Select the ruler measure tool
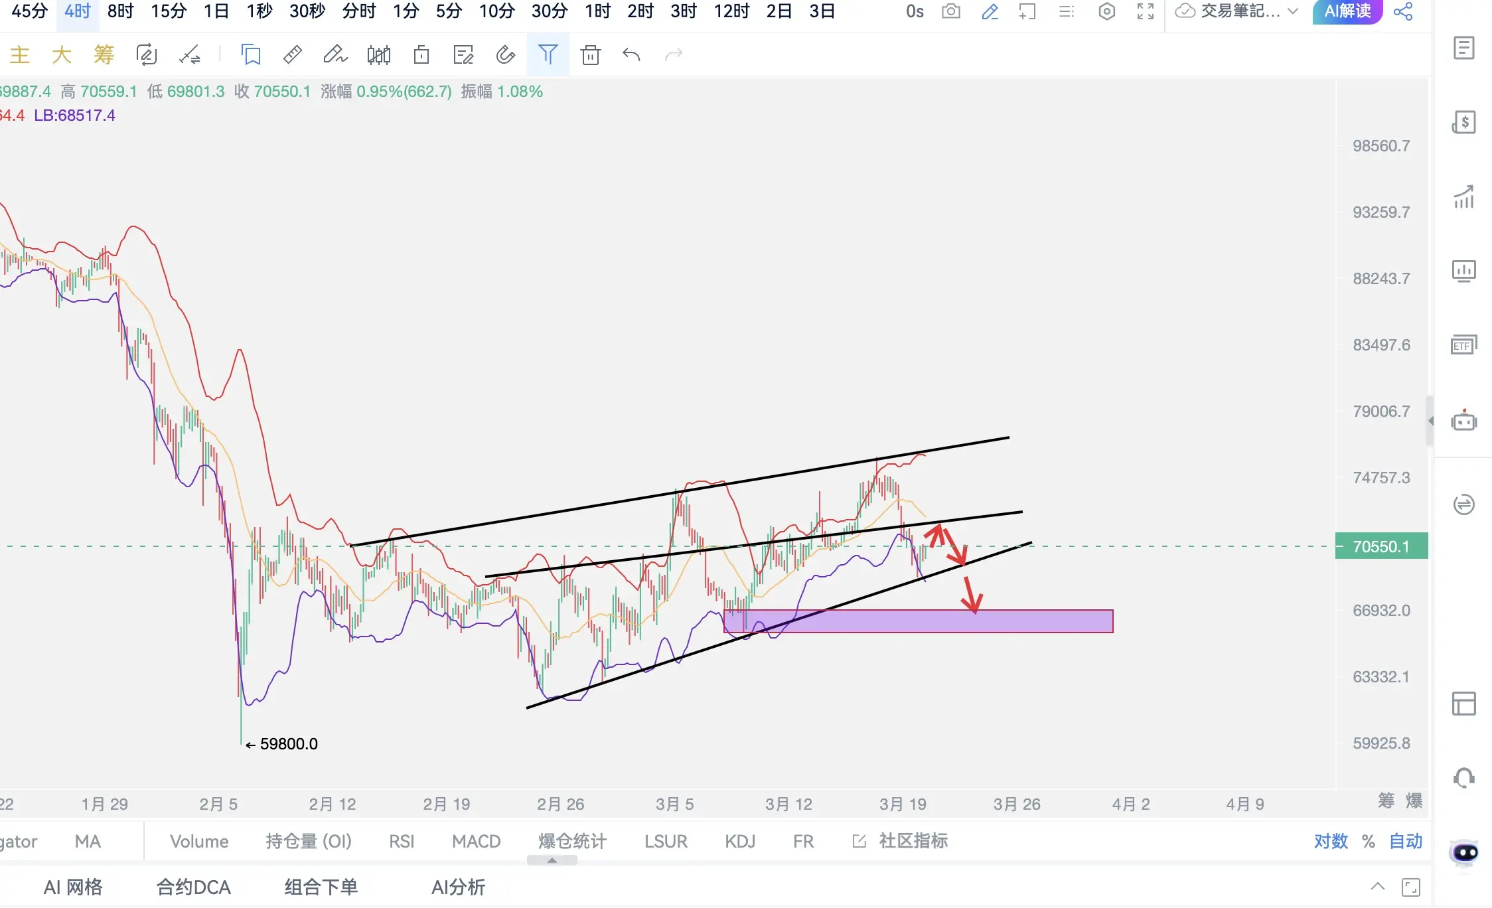 pos(293,54)
